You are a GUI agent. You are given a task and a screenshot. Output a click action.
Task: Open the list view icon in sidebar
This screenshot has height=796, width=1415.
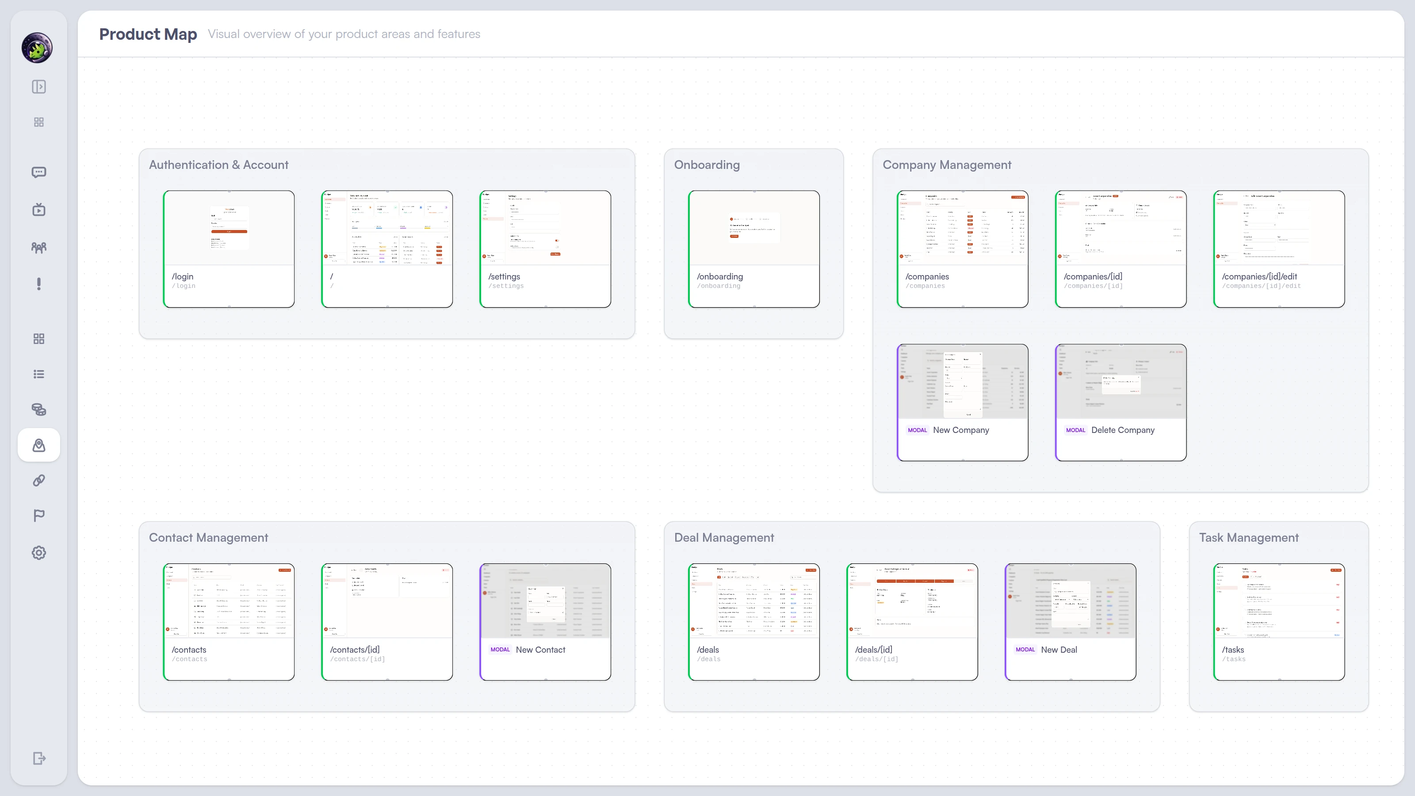[x=38, y=374]
